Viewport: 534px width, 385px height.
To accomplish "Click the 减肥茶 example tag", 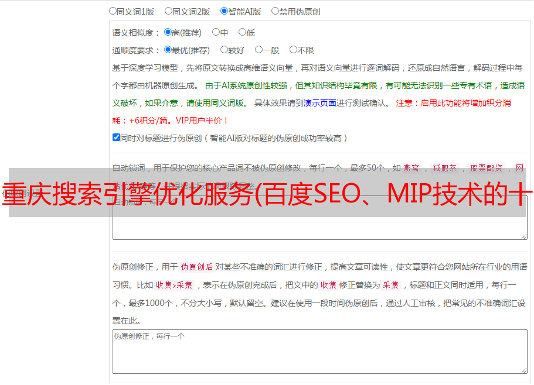I will [x=444, y=168].
